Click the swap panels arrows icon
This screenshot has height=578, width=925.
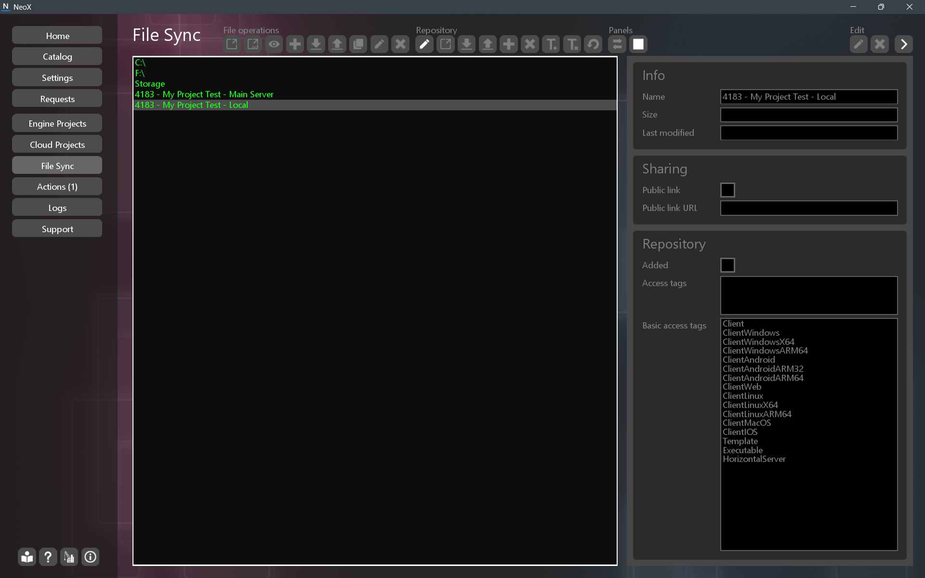tap(617, 44)
